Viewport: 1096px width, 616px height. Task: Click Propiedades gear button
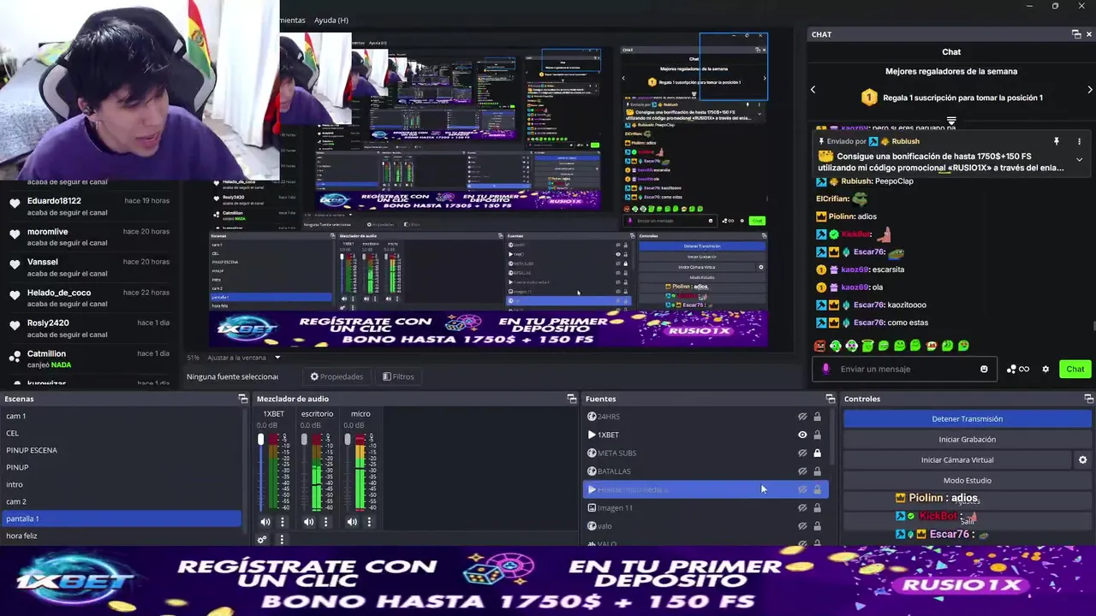pyautogui.click(x=337, y=376)
